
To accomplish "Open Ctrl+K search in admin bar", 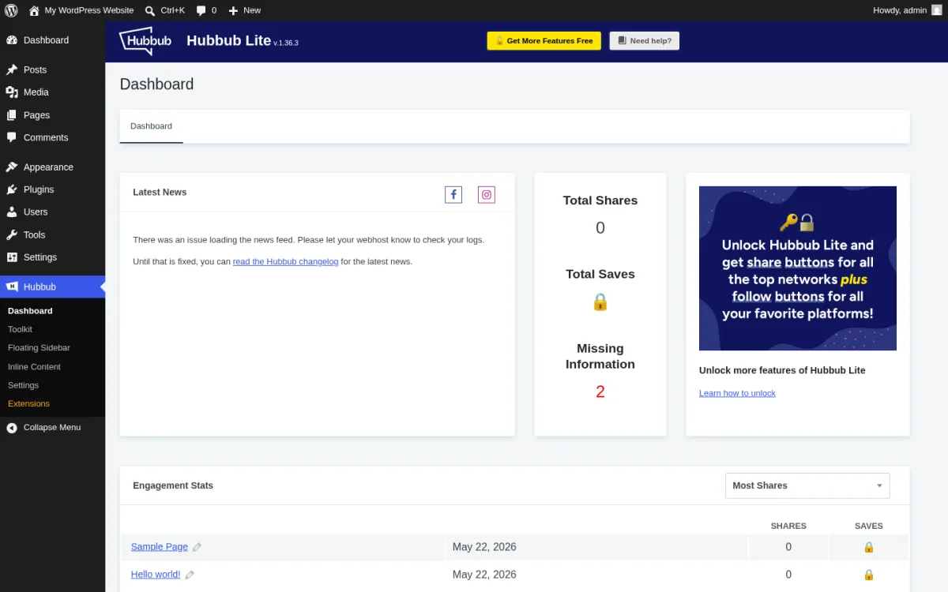I will point(164,10).
